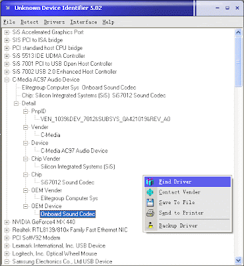Screen dimensions: 244x266
Task: Choose Find Driver from context menu
Action: tap(187, 182)
